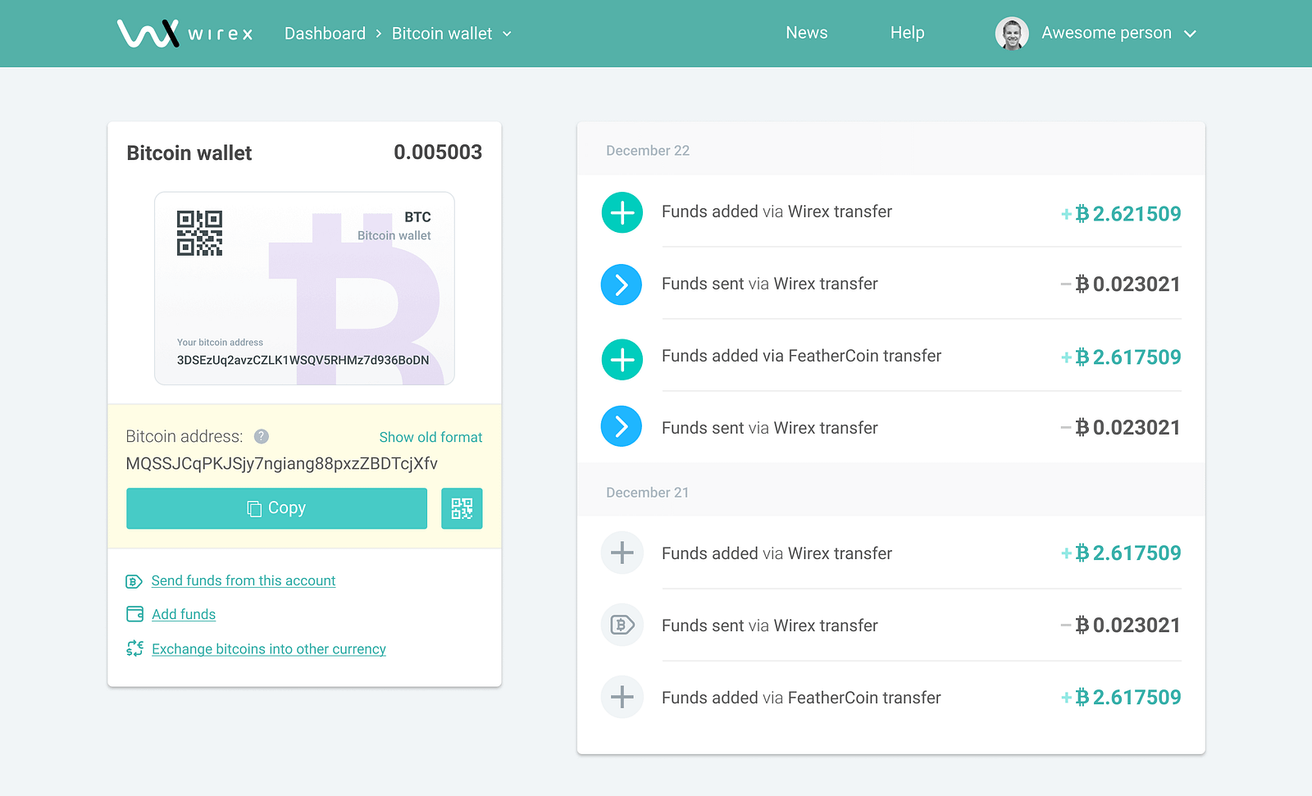Image resolution: width=1312 pixels, height=796 pixels.
Task: Open December 21 Funds sent via Wirex transfer
Action: [770, 625]
